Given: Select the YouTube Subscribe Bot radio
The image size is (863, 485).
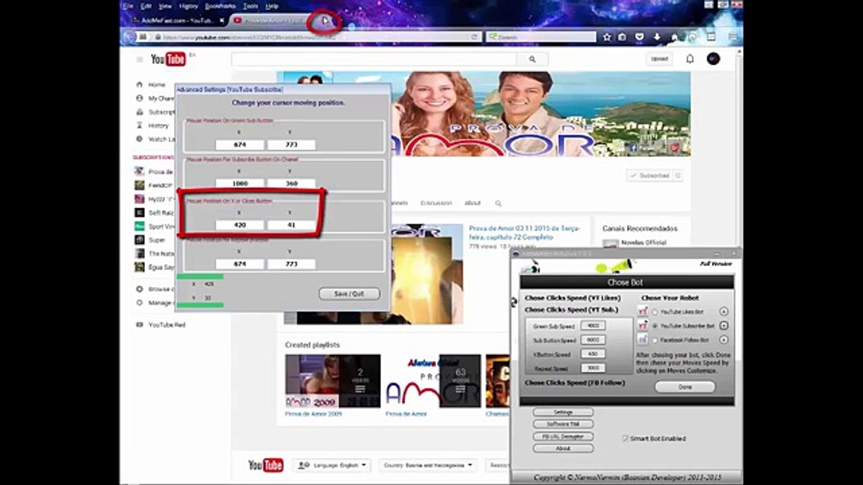Looking at the screenshot, I should tap(655, 326).
